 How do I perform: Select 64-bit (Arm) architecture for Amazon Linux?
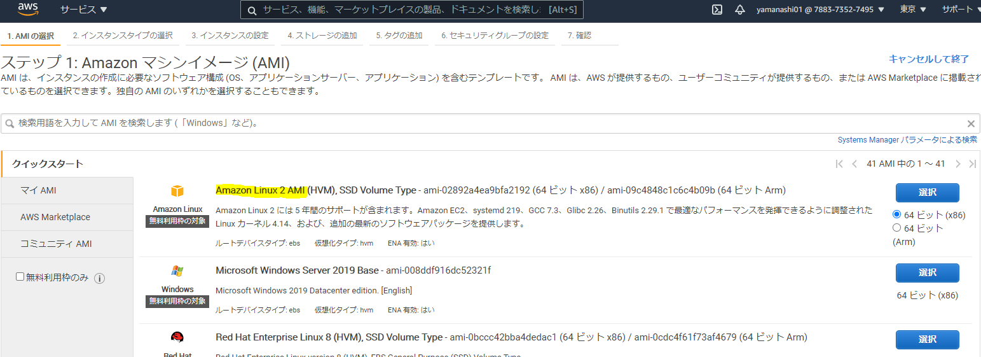(896, 227)
